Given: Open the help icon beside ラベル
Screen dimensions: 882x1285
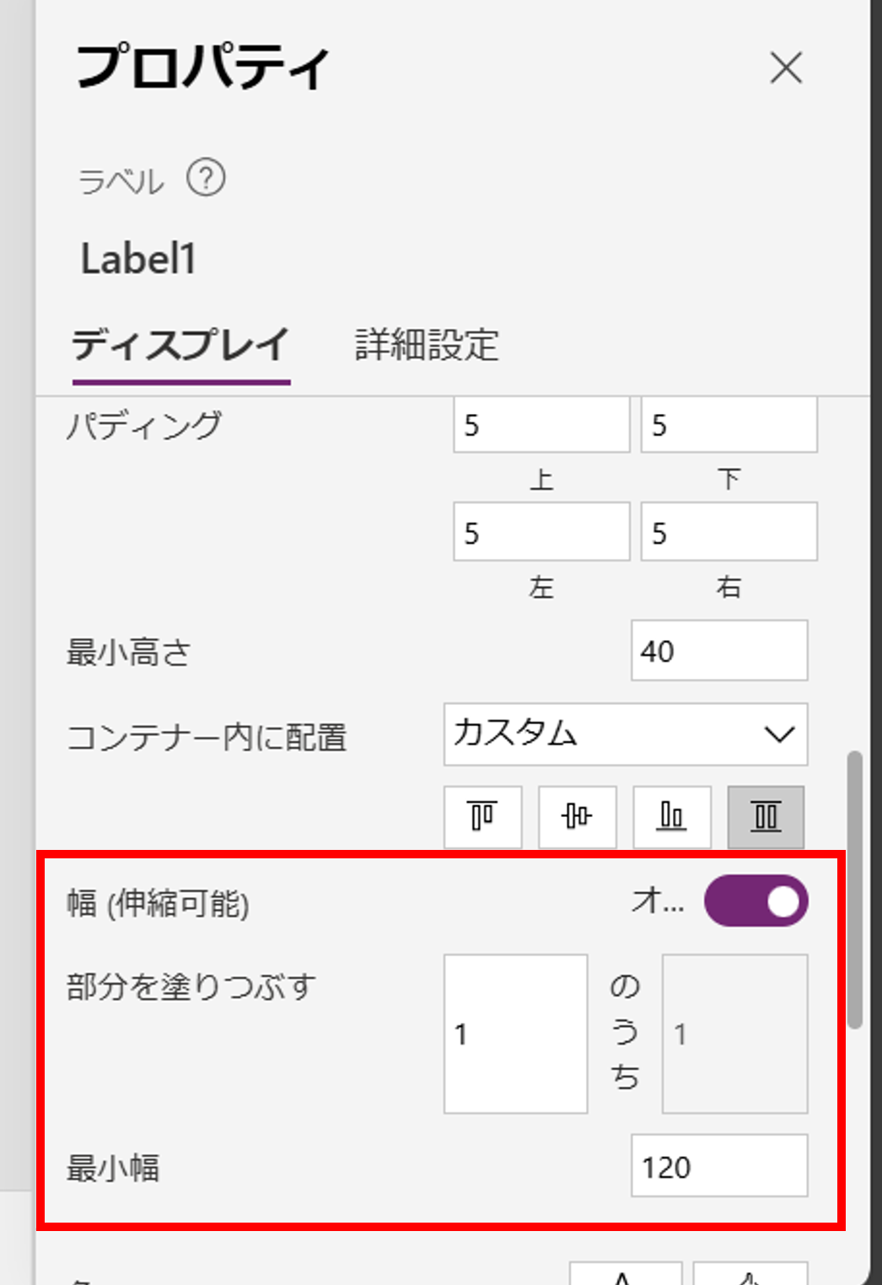Looking at the screenshot, I should [x=206, y=178].
